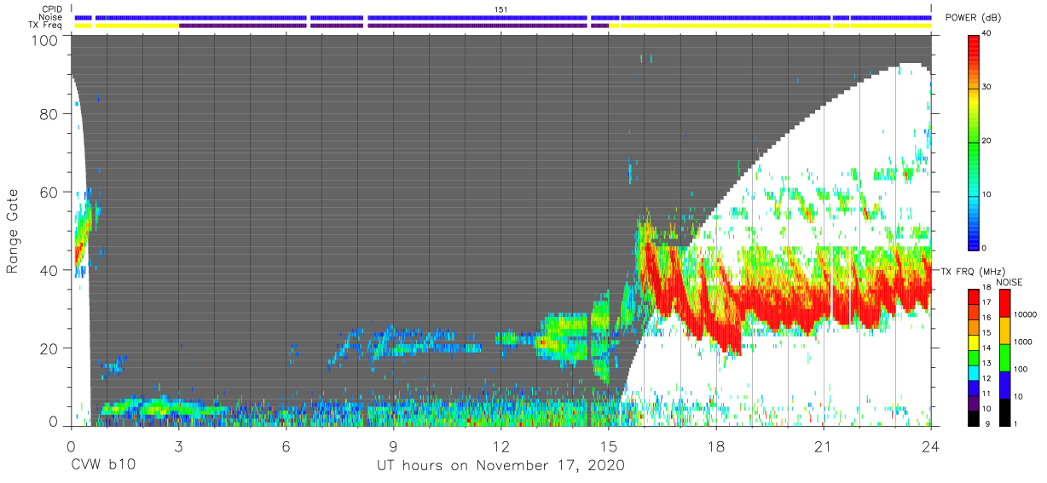Click the 20 tick on power scale
Image resolution: width=1047 pixels, height=483 pixels.
point(987,141)
